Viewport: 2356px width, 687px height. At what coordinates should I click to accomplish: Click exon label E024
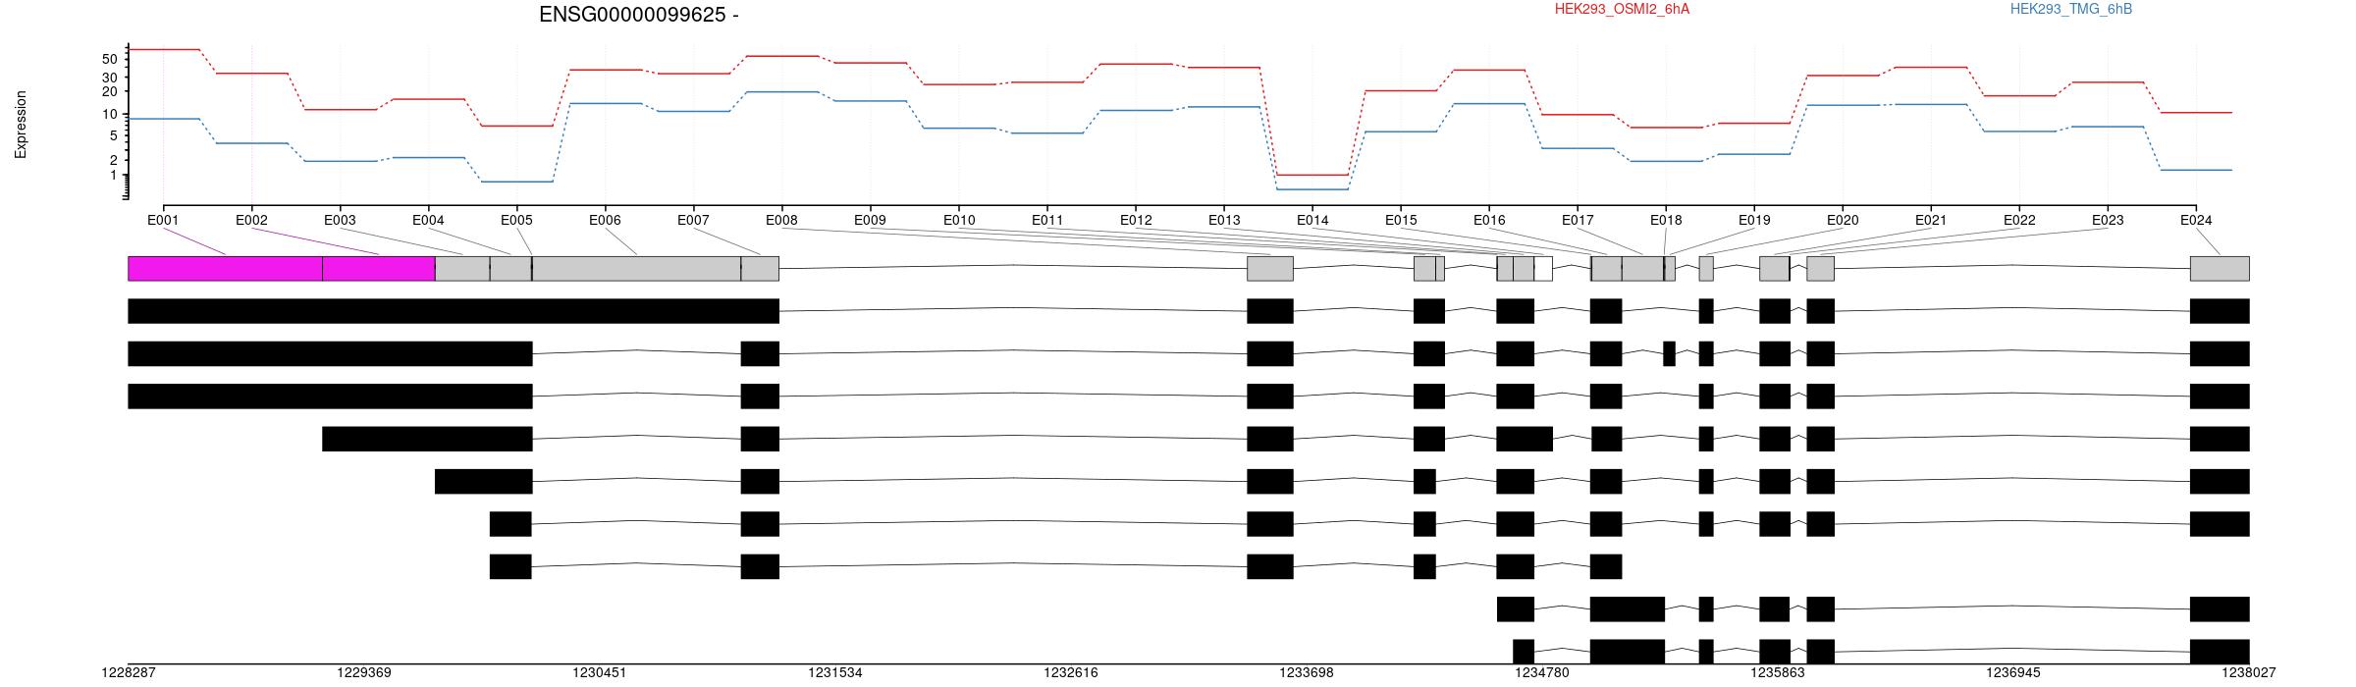2196,220
